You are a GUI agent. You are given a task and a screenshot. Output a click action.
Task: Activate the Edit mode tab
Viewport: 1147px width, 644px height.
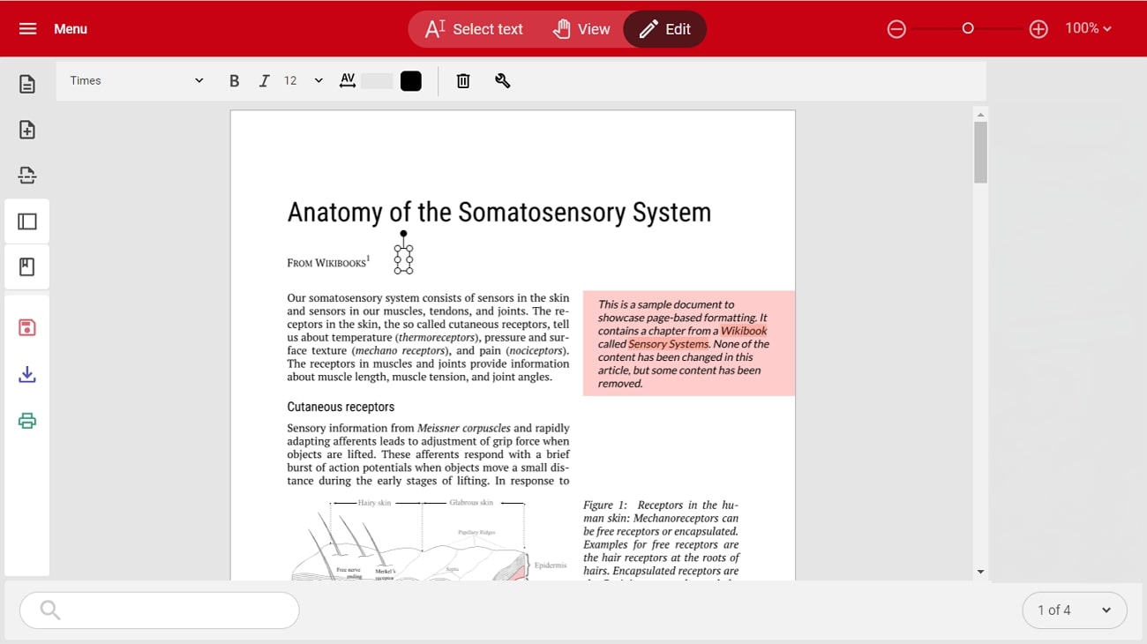click(665, 29)
